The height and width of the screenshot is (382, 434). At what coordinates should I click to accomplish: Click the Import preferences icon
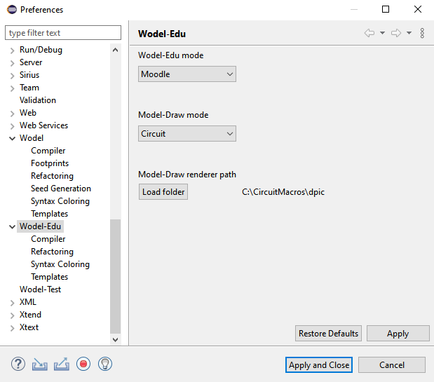click(39, 364)
